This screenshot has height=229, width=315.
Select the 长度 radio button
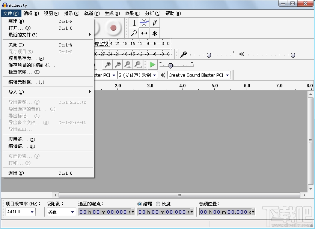pyautogui.click(x=158, y=203)
